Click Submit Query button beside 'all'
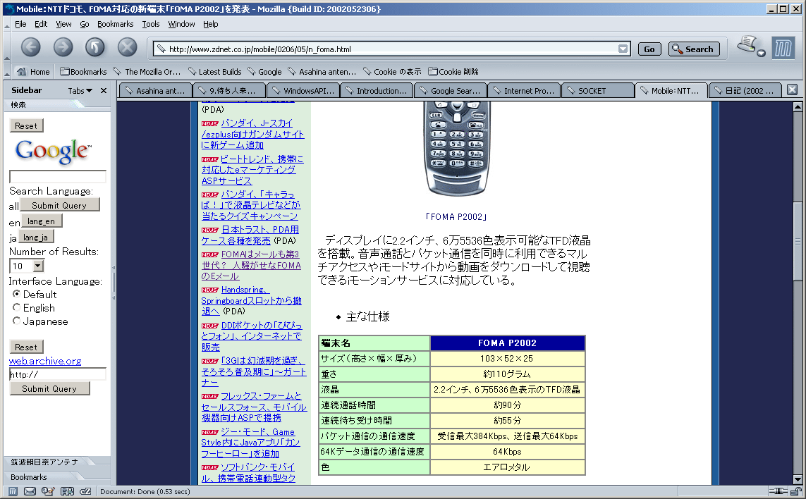This screenshot has width=806, height=499. click(60, 205)
